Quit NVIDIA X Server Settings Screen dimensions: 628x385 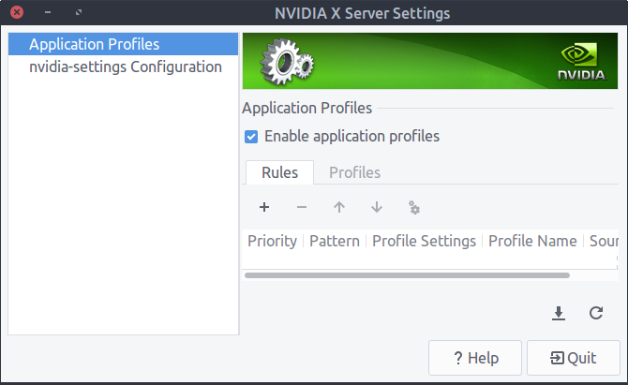coord(573,358)
